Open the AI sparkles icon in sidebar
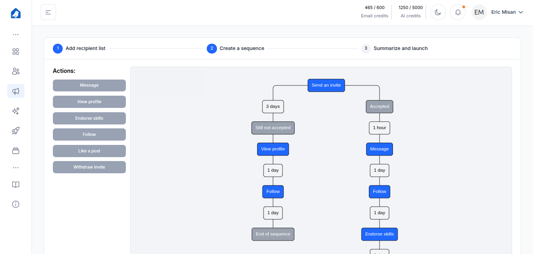533x254 pixels. coord(16,111)
